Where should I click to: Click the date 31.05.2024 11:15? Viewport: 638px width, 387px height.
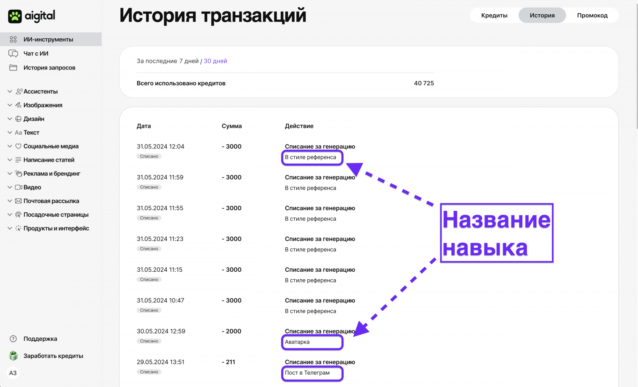(x=159, y=270)
